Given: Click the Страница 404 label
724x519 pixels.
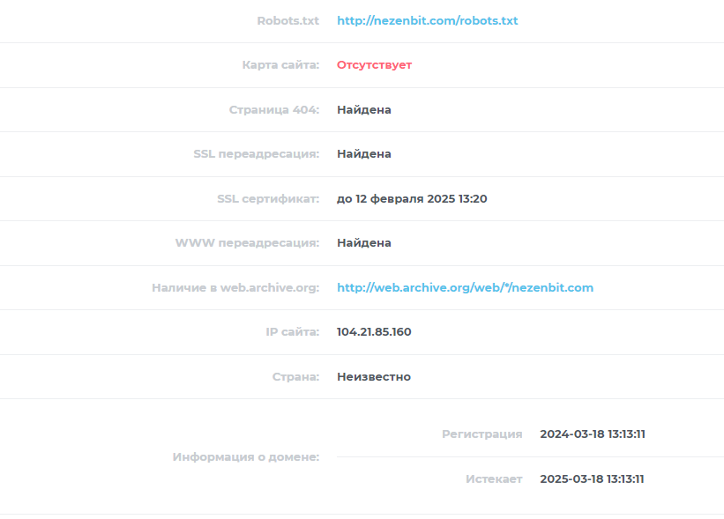Looking at the screenshot, I should pyautogui.click(x=274, y=110).
